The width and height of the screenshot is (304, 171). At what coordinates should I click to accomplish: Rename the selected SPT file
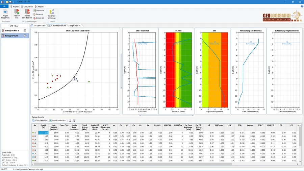click(x=39, y=14)
